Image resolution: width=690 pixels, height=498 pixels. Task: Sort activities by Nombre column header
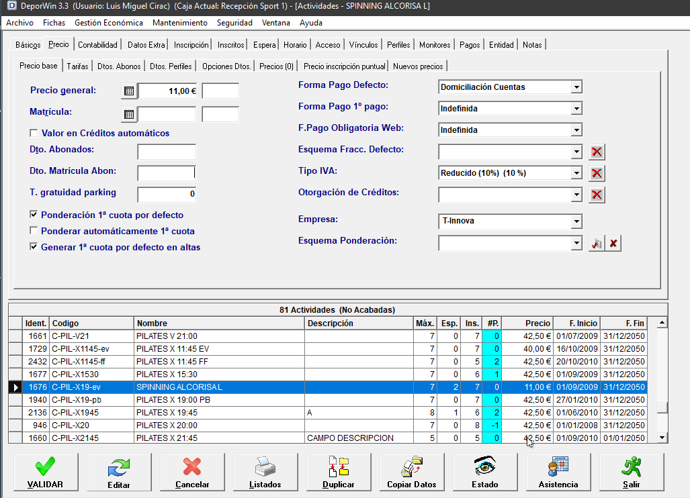pyautogui.click(x=219, y=323)
